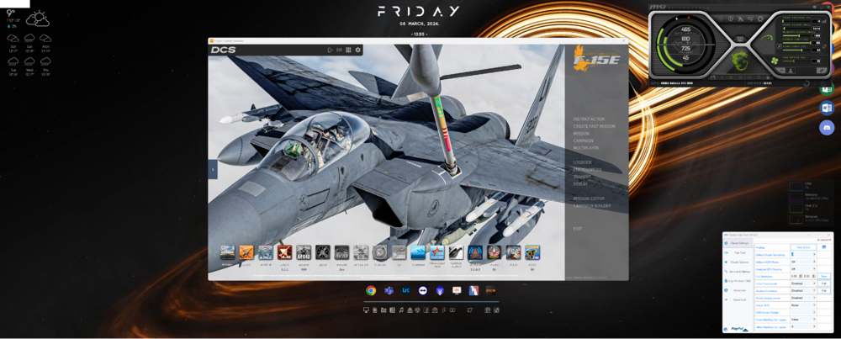The height and width of the screenshot is (339, 841).
Task: Open Adaptive GPU Scaling dropdown
Action: pos(803,269)
